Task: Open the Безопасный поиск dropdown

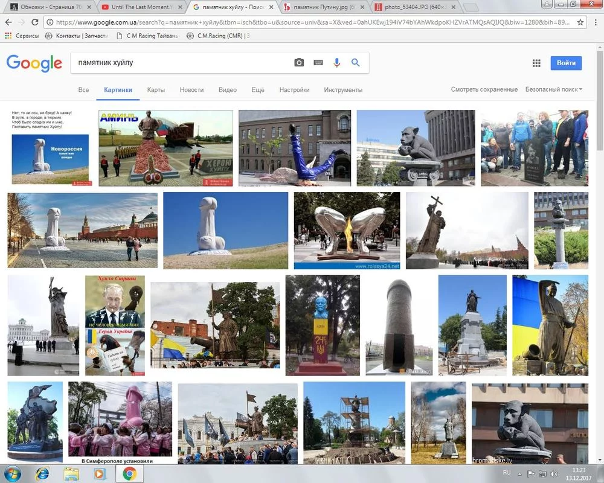Action: pyautogui.click(x=553, y=89)
